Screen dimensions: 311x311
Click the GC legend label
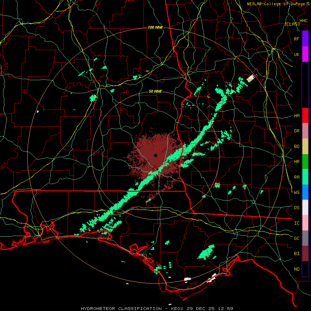pyautogui.click(x=296, y=238)
